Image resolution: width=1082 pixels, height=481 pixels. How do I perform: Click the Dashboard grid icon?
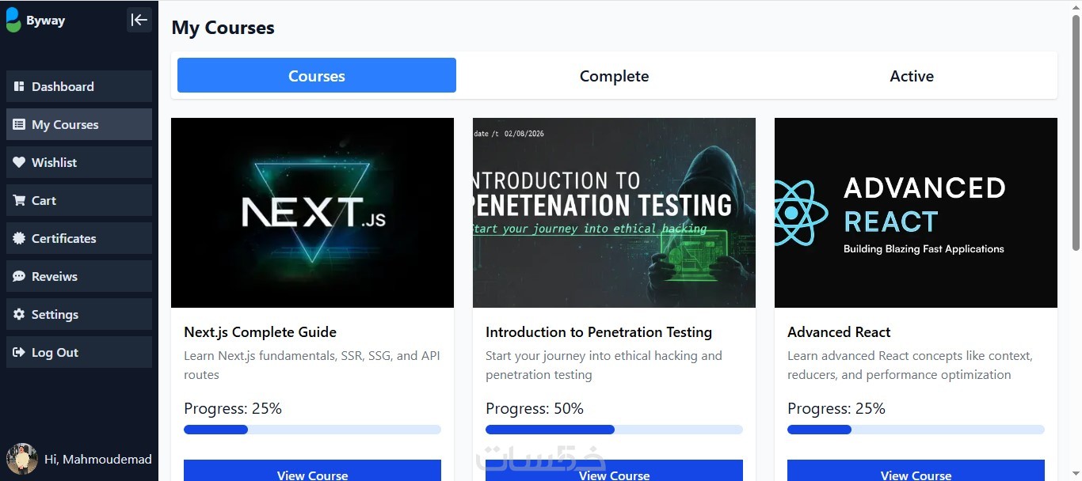[19, 86]
